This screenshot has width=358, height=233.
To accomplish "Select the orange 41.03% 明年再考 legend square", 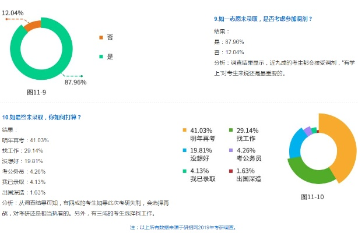I will [184, 130].
